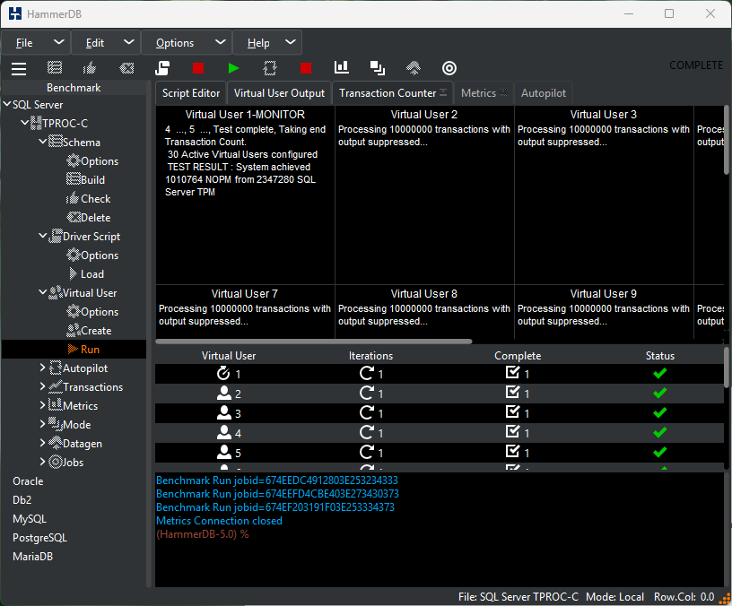Click the first Benchmark Run jobid line
732x606 pixels.
(277, 480)
